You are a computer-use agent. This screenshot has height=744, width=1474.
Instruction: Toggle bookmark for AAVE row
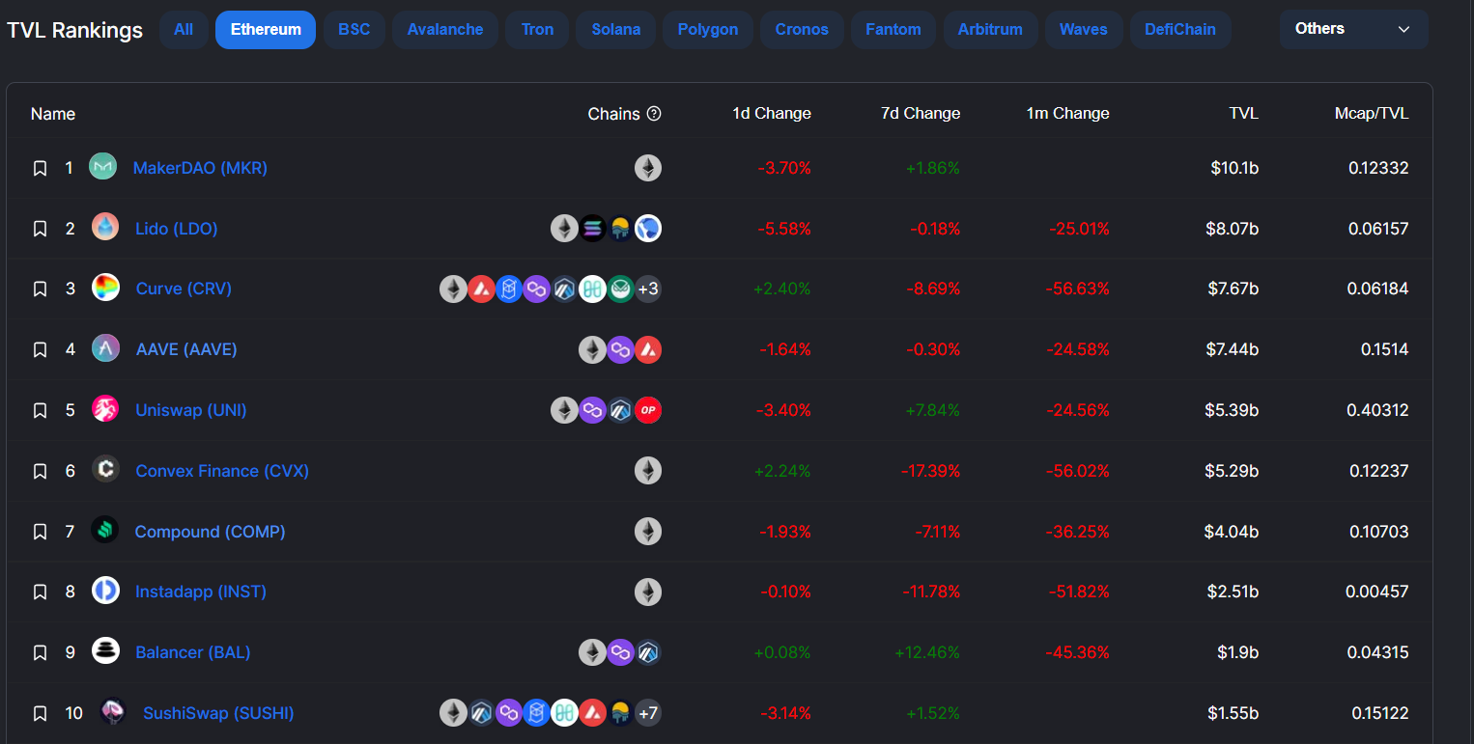click(x=40, y=349)
